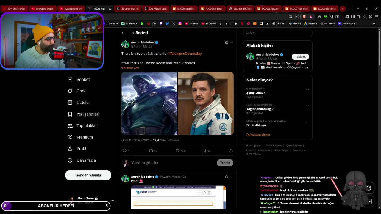The image size is (381, 214).
Task: Open Streamlabs bookmark
Action: pyautogui.click(x=129, y=23)
